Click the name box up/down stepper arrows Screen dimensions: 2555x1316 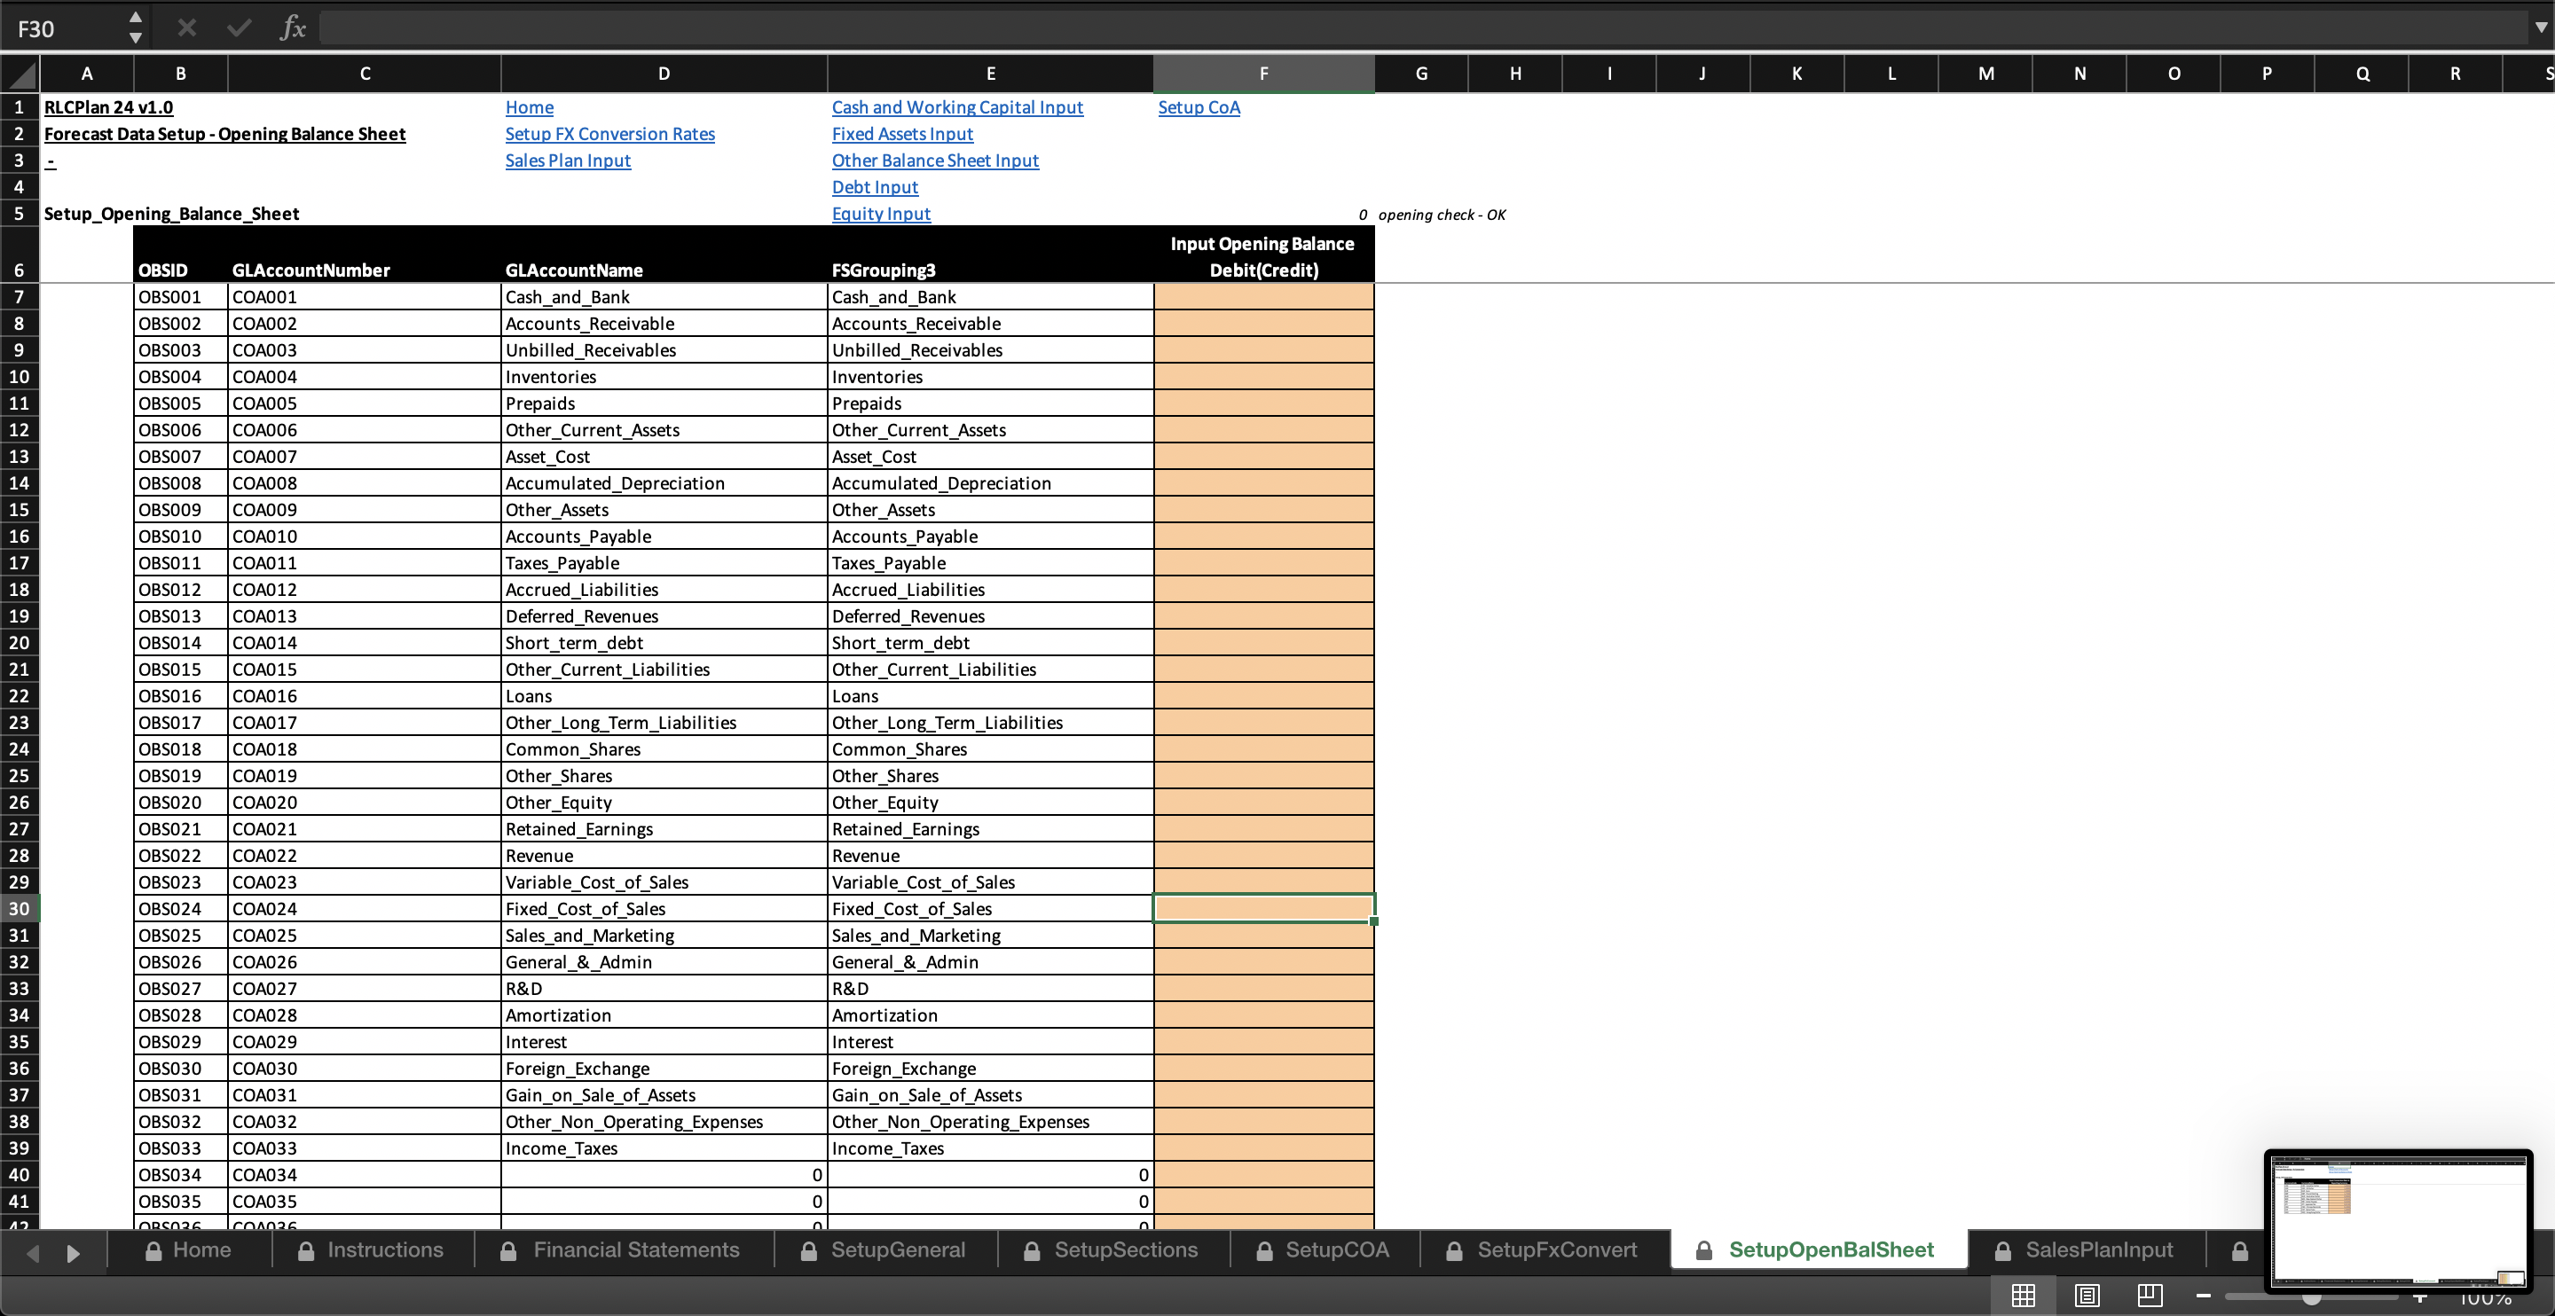136,27
